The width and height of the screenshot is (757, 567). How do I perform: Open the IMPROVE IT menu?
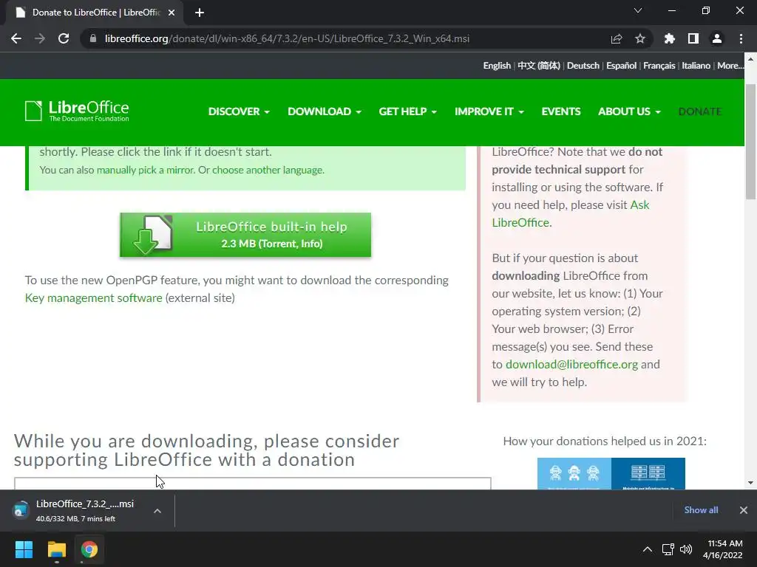(x=489, y=111)
